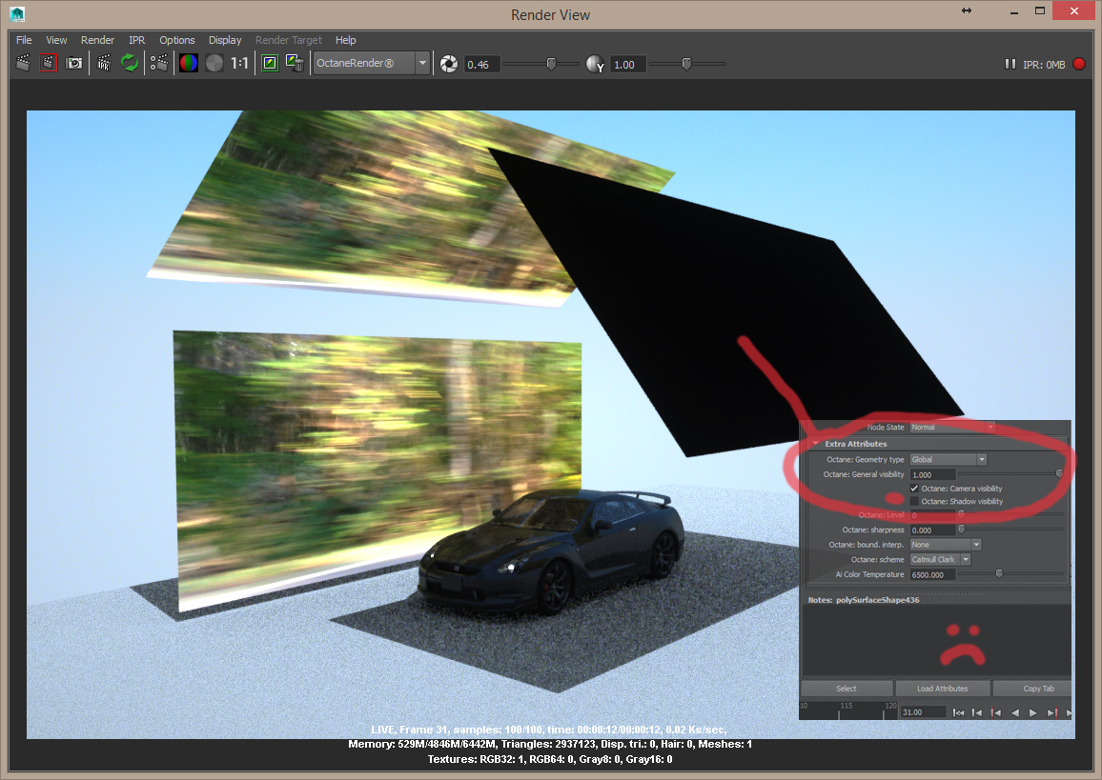Image resolution: width=1102 pixels, height=780 pixels.
Task: Click the Maya app icon in title bar
Action: (x=17, y=13)
